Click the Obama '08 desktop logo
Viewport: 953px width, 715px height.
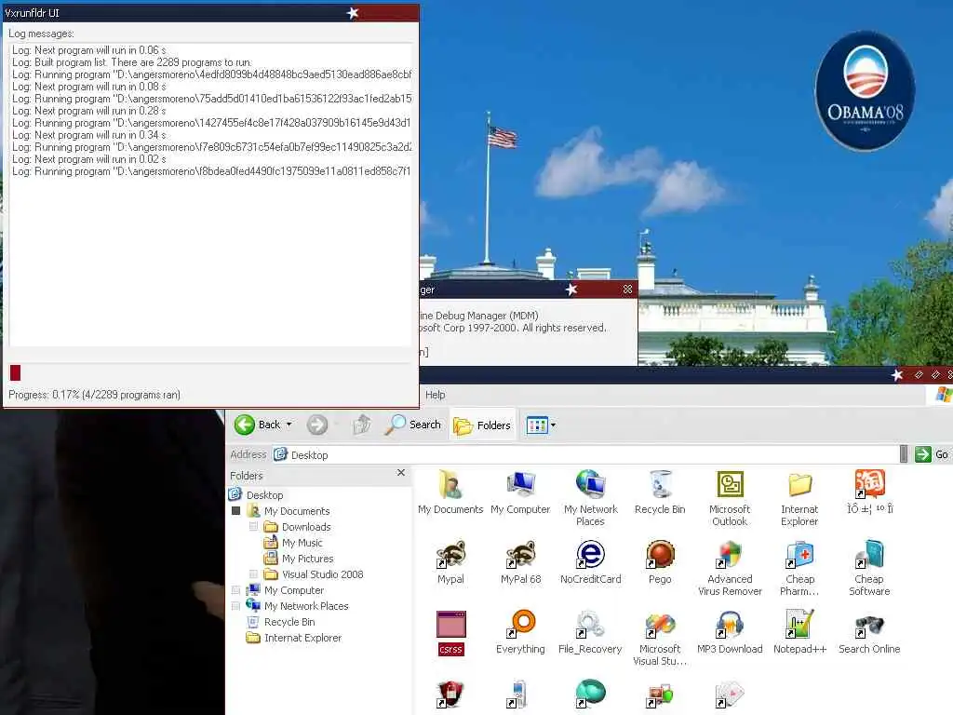click(x=865, y=90)
